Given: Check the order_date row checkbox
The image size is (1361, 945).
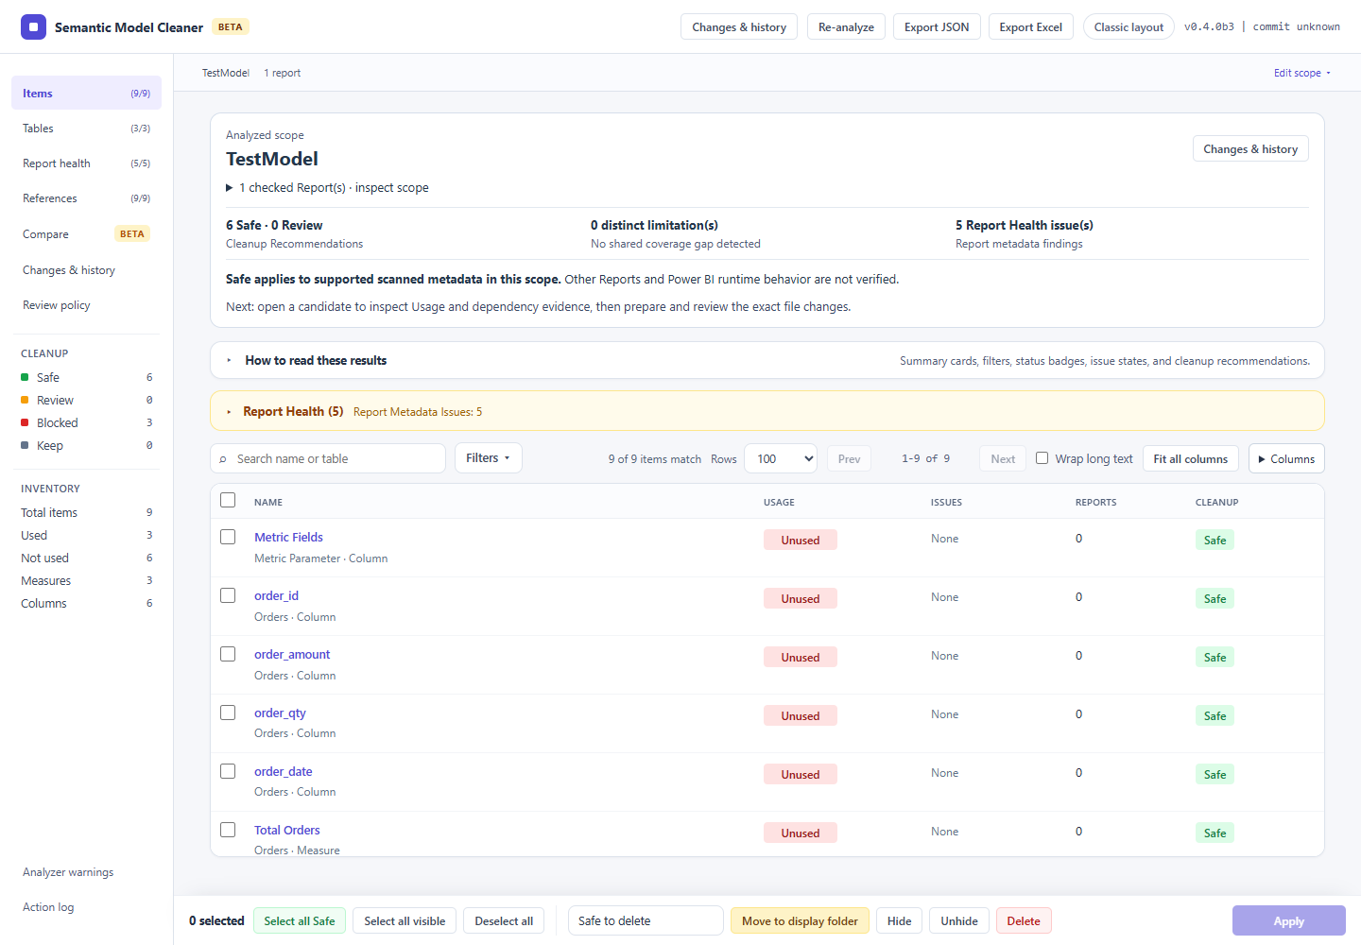Looking at the screenshot, I should coord(228,771).
